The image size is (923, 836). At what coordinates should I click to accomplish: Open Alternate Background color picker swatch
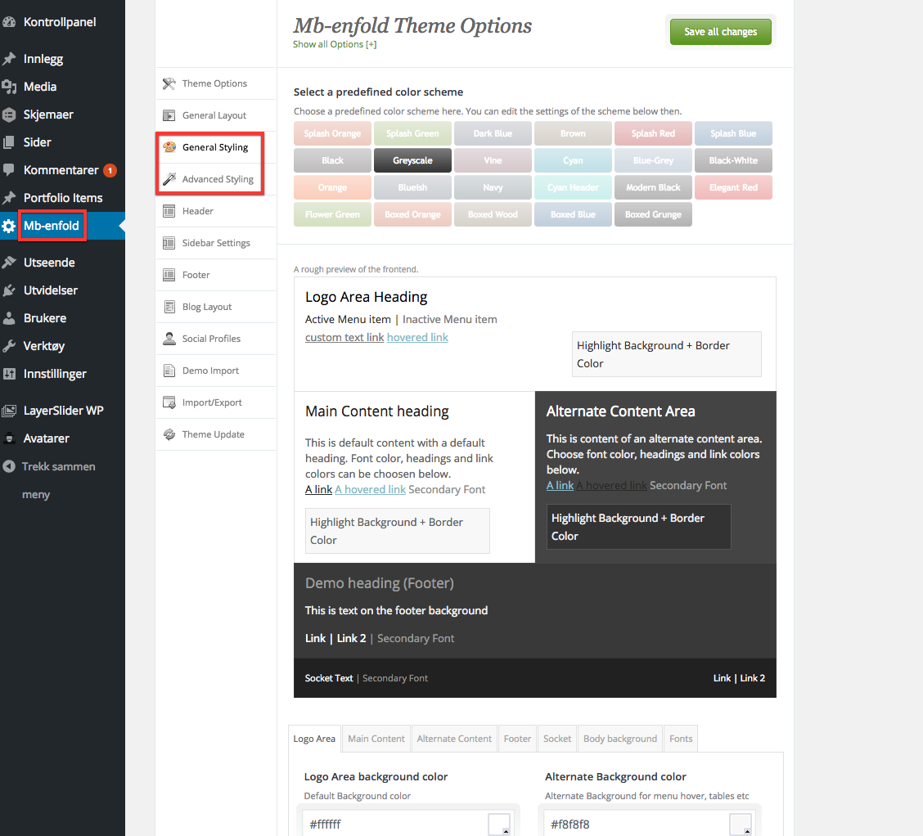coord(741,825)
